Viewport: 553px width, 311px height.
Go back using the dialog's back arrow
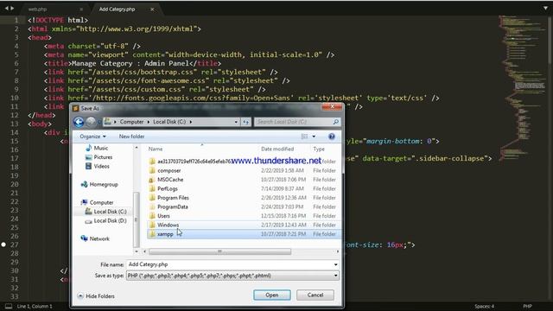[x=79, y=122]
